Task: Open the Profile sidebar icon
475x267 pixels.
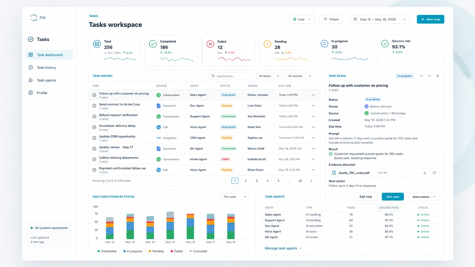Action: click(31, 93)
